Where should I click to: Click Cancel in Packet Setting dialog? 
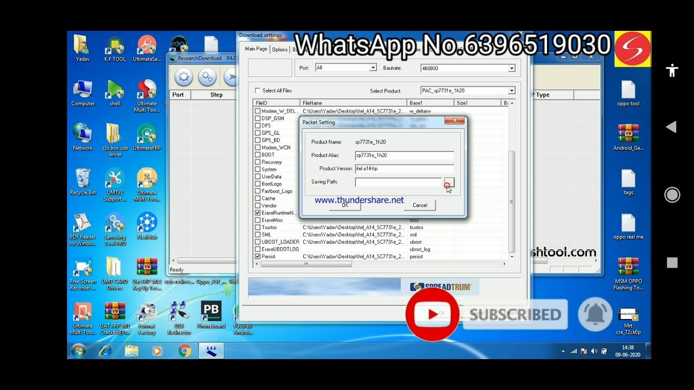[420, 205]
